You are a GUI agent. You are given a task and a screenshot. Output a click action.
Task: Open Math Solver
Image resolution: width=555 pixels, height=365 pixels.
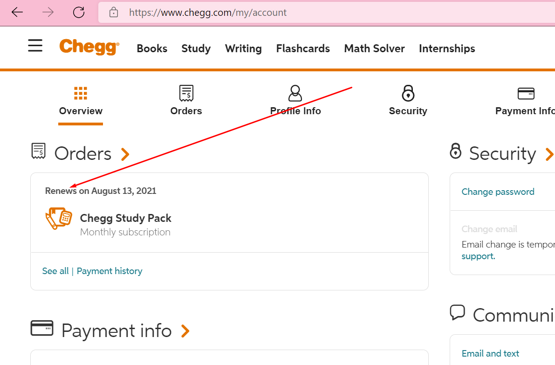tap(375, 48)
